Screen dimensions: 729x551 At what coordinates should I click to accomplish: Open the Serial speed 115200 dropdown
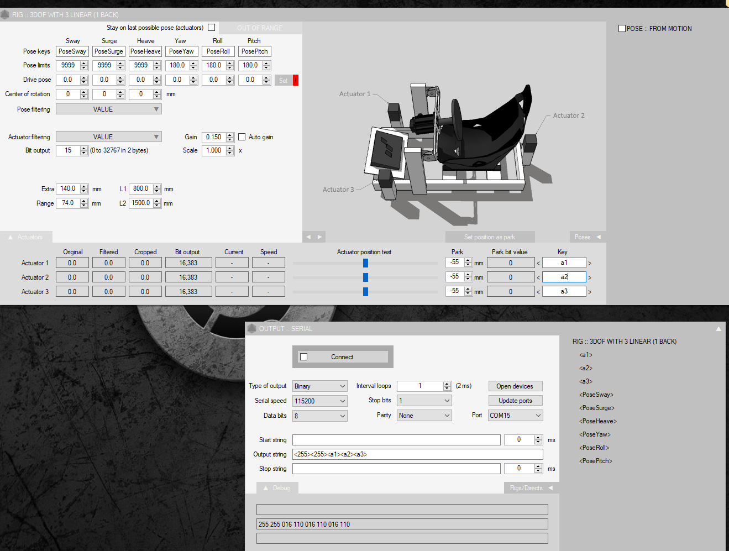(320, 401)
